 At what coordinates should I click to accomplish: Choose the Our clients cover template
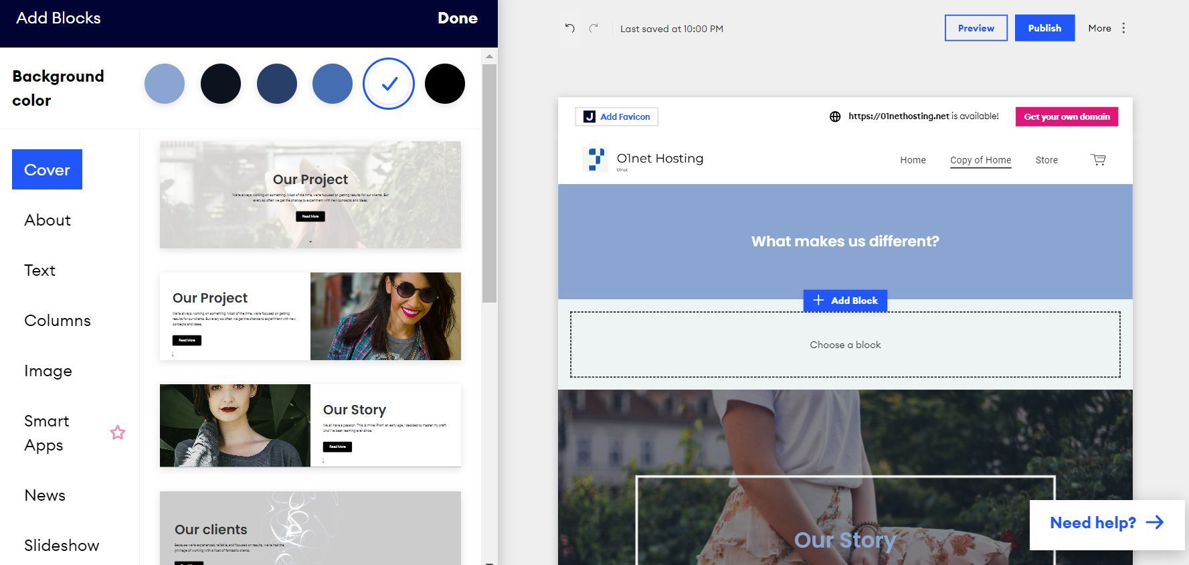pos(310,528)
